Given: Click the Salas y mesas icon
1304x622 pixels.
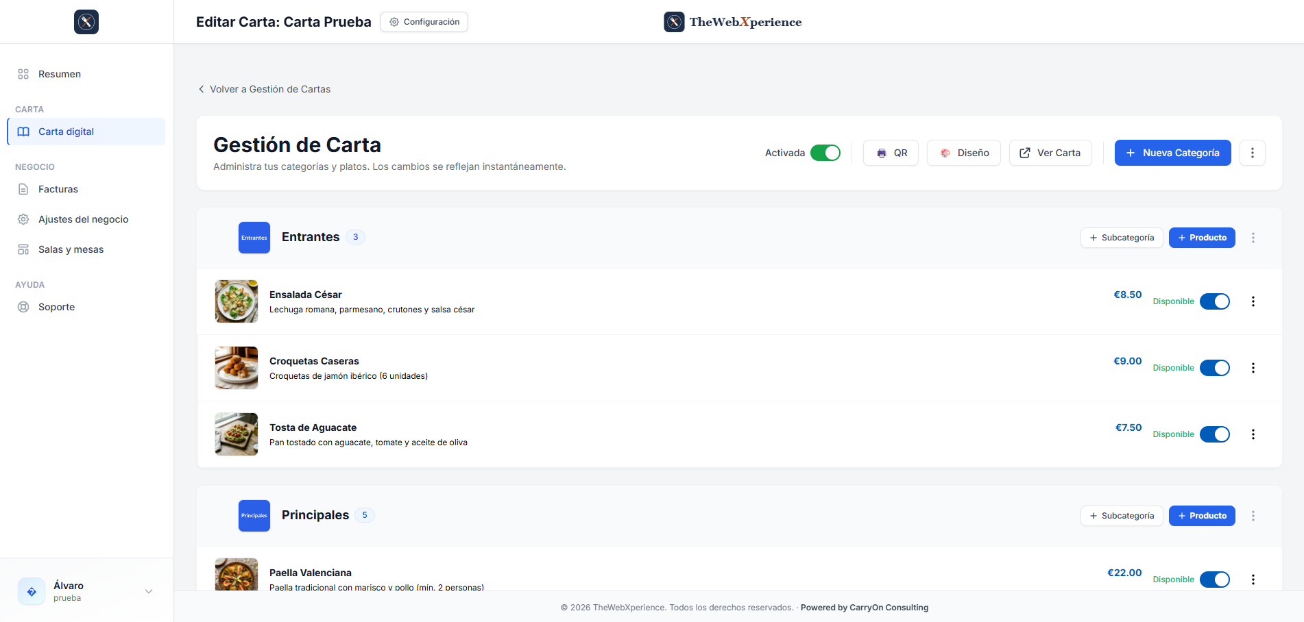Looking at the screenshot, I should [23, 249].
